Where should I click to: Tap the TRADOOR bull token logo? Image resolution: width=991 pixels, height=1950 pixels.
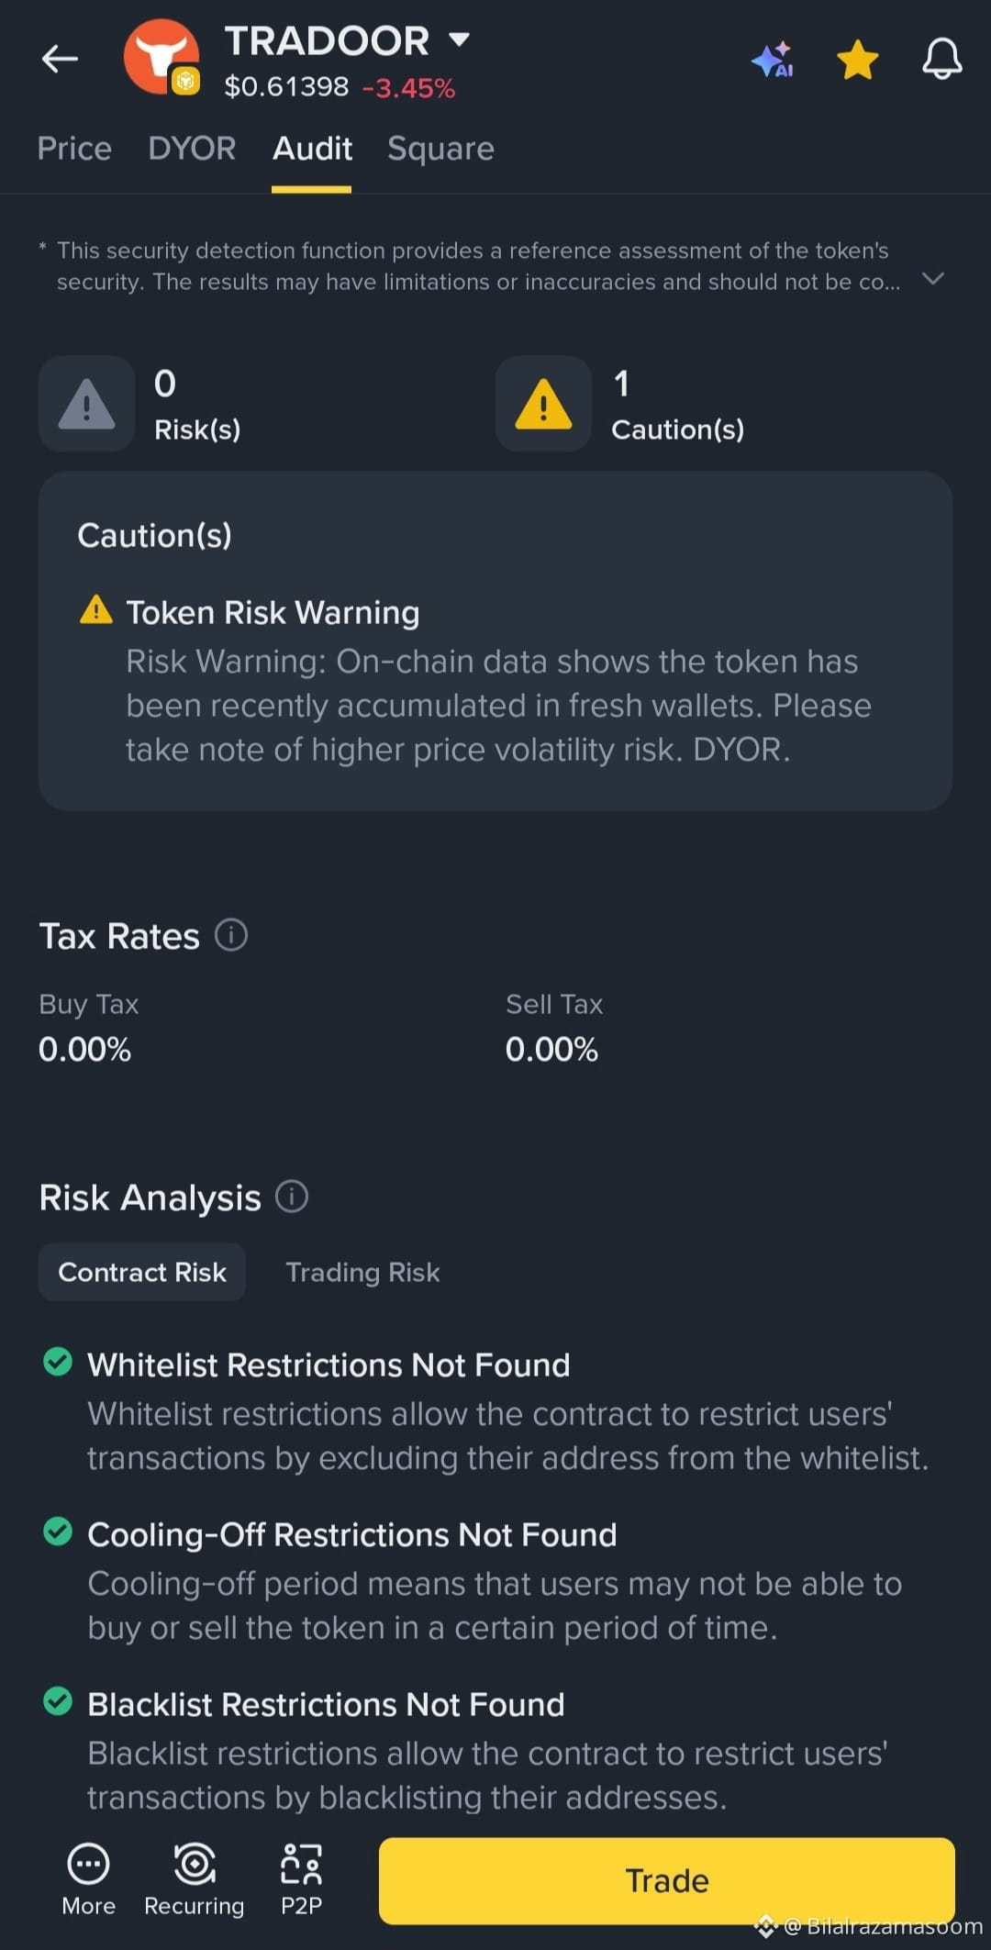click(x=162, y=57)
